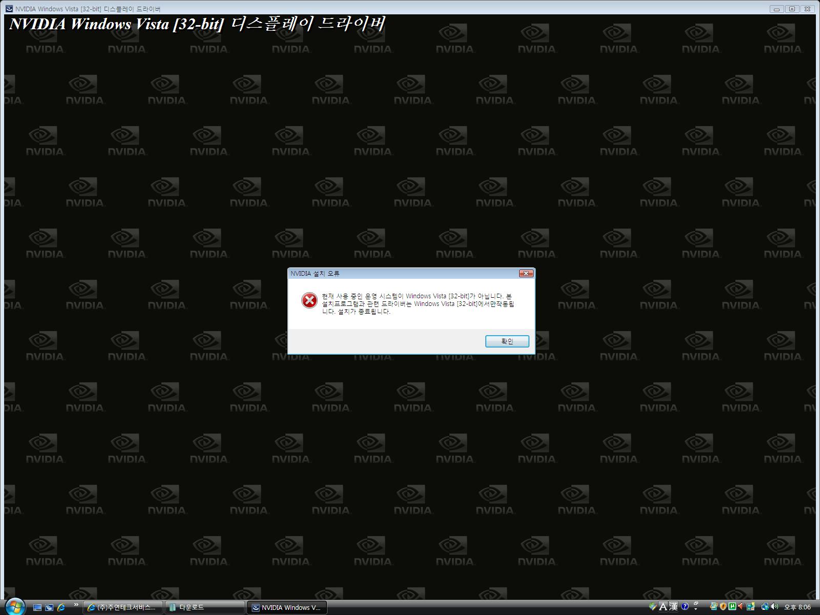Click the Switch between windows icon

click(x=49, y=607)
